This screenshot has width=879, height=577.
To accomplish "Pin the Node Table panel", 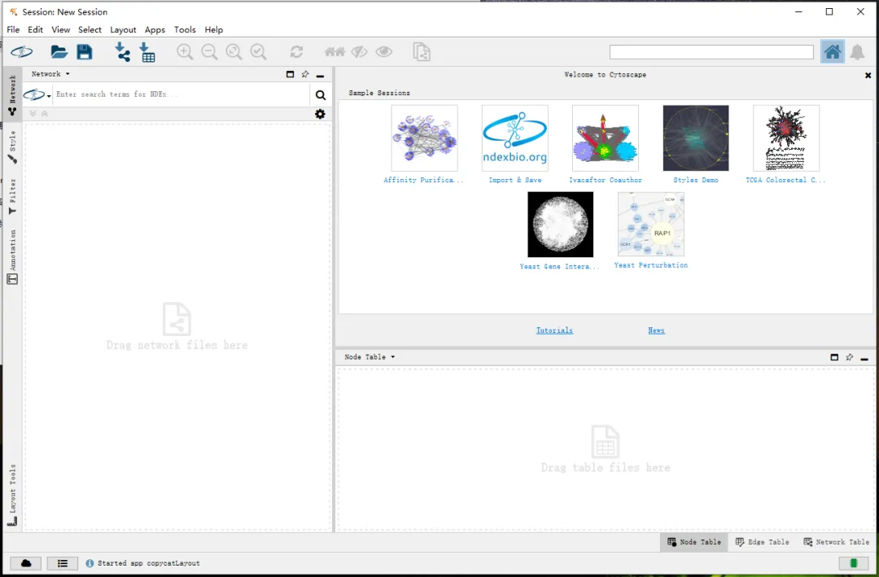I will tap(849, 357).
